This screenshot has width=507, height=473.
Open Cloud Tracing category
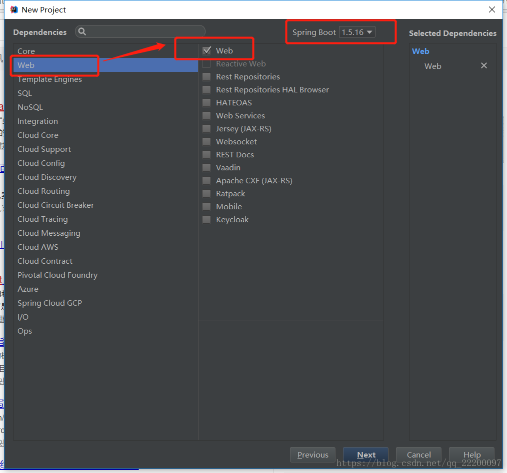[x=105, y=219]
